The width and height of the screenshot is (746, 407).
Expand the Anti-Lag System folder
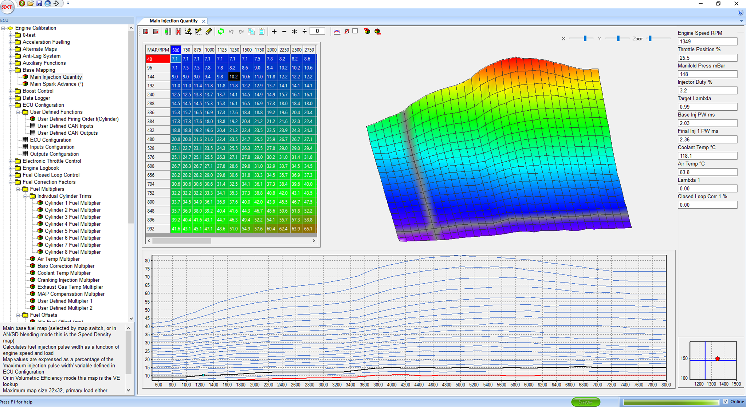coord(11,56)
